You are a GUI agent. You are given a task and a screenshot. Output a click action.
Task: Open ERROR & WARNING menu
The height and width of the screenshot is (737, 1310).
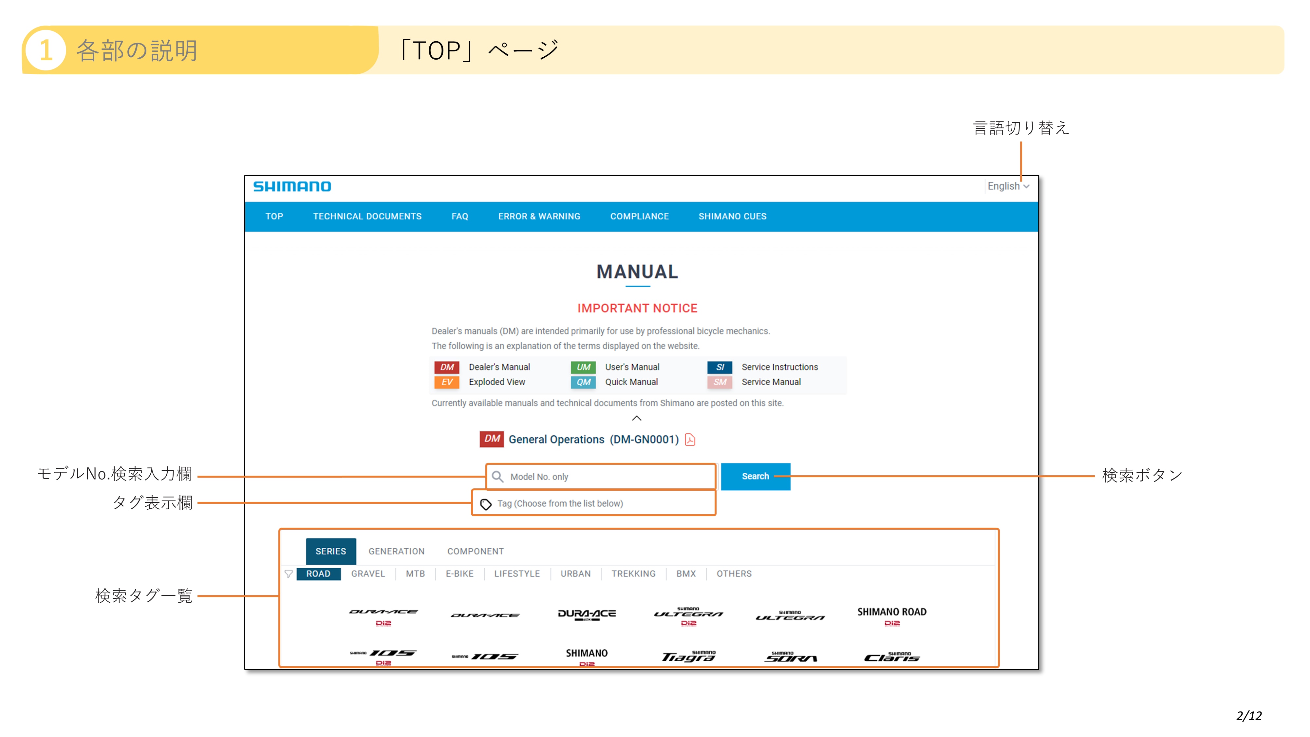[539, 216]
